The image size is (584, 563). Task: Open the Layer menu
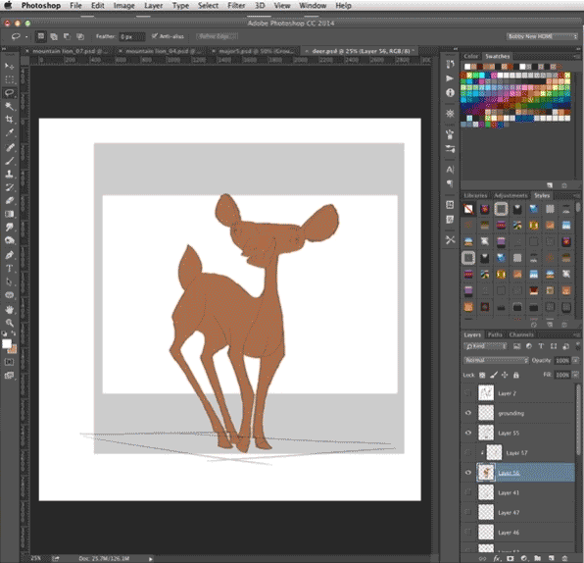[x=154, y=6]
